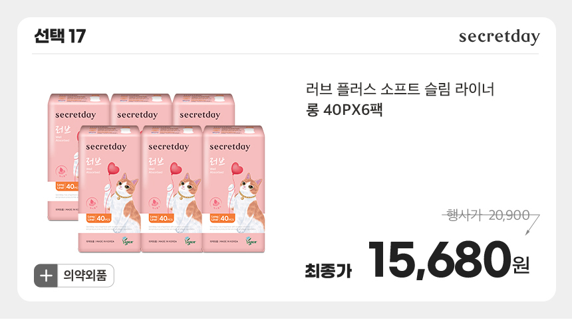Open the 의약외품 info label
The width and height of the screenshot is (572, 332).
(84, 276)
